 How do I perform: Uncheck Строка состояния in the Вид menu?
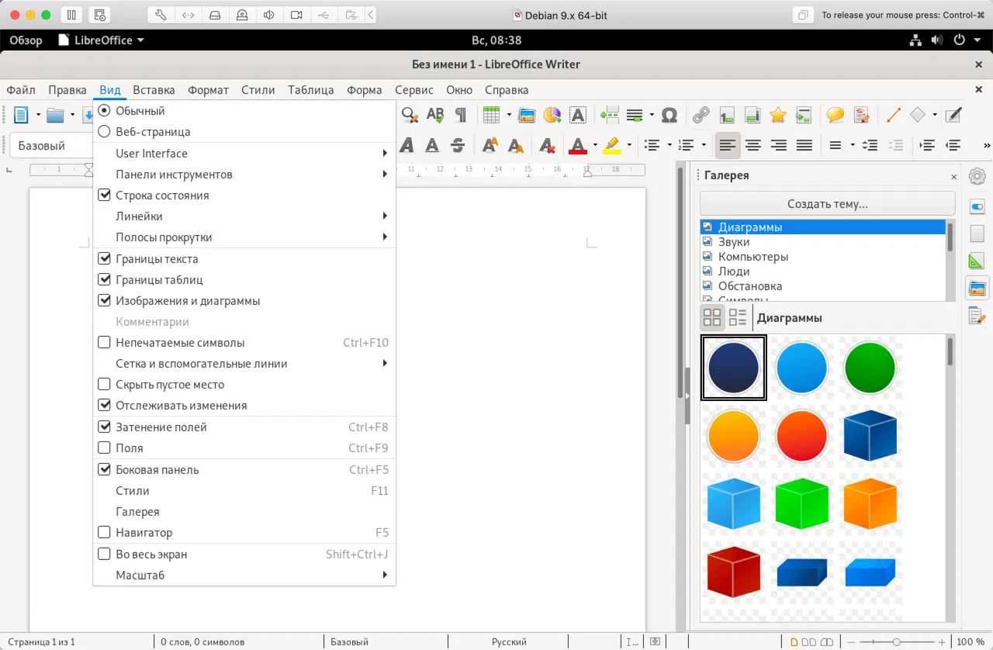(x=244, y=195)
